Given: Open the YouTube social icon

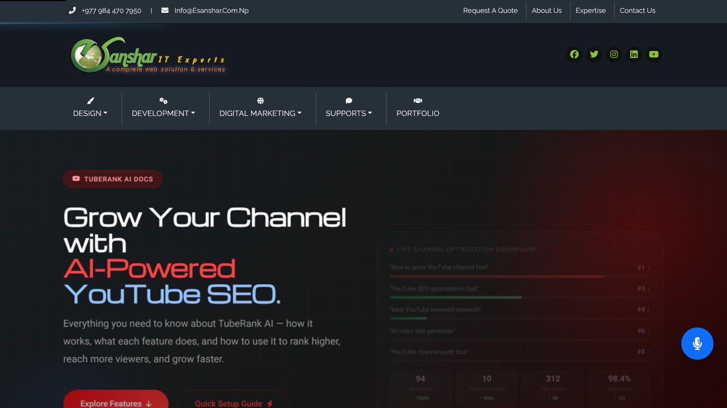Looking at the screenshot, I should [x=654, y=54].
